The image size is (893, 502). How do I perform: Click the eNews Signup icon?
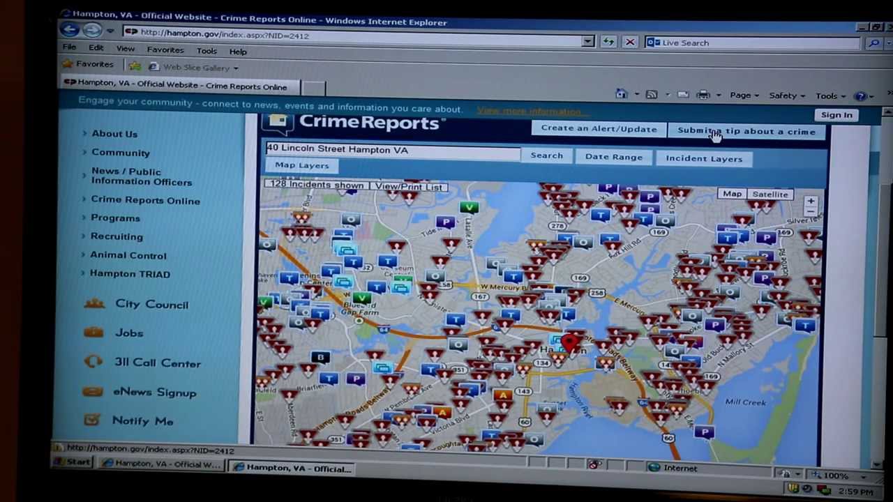pos(92,392)
